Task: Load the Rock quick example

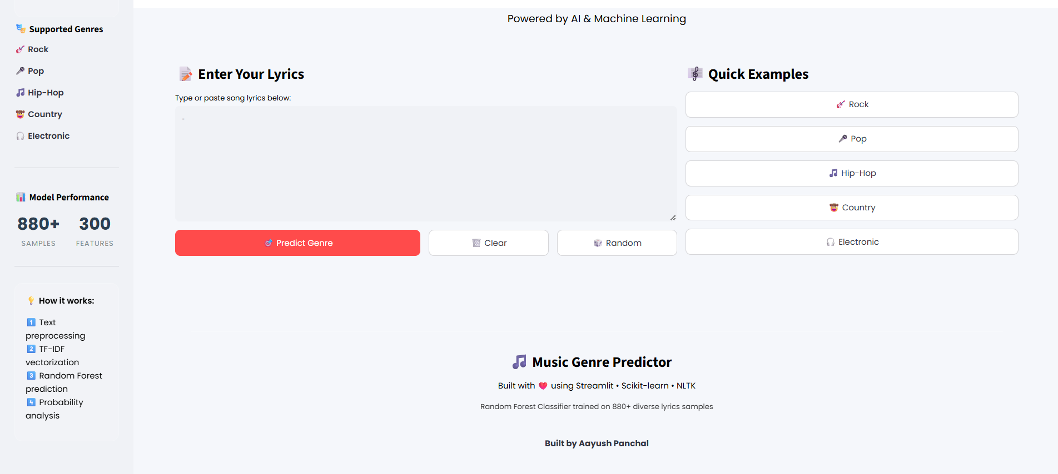Action: point(851,104)
